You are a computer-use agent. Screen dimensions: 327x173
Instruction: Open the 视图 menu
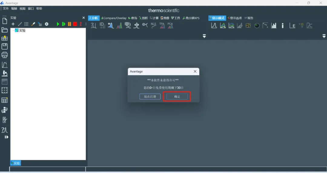pos(22,8)
